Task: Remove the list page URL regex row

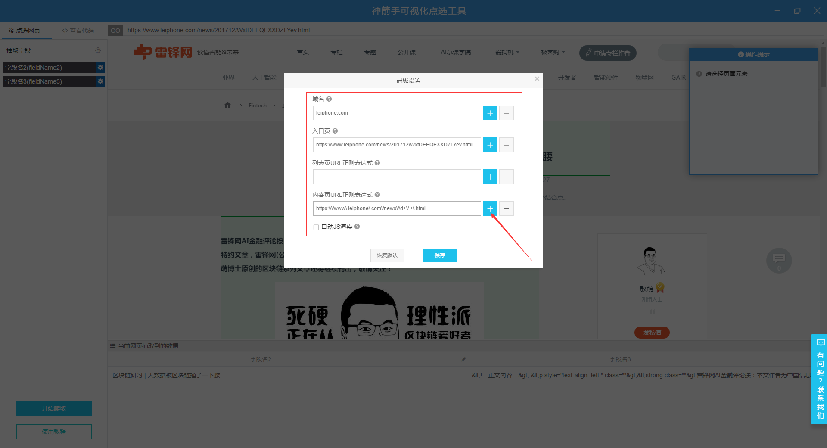Action: click(506, 177)
